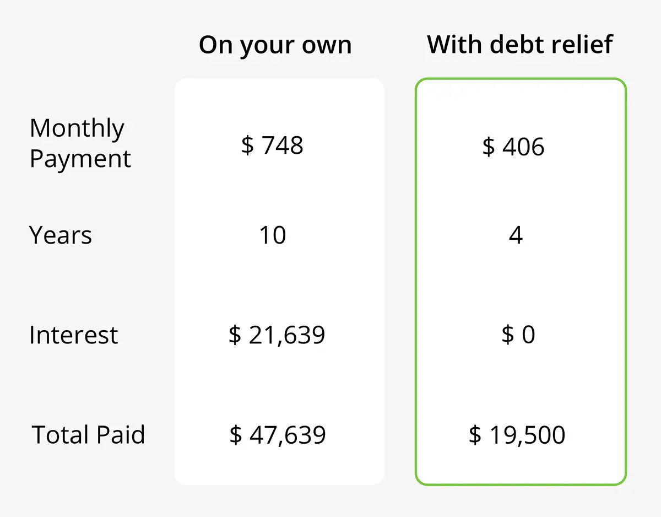
Task: Click the $ 21,639 interest amount
Action: click(x=277, y=335)
